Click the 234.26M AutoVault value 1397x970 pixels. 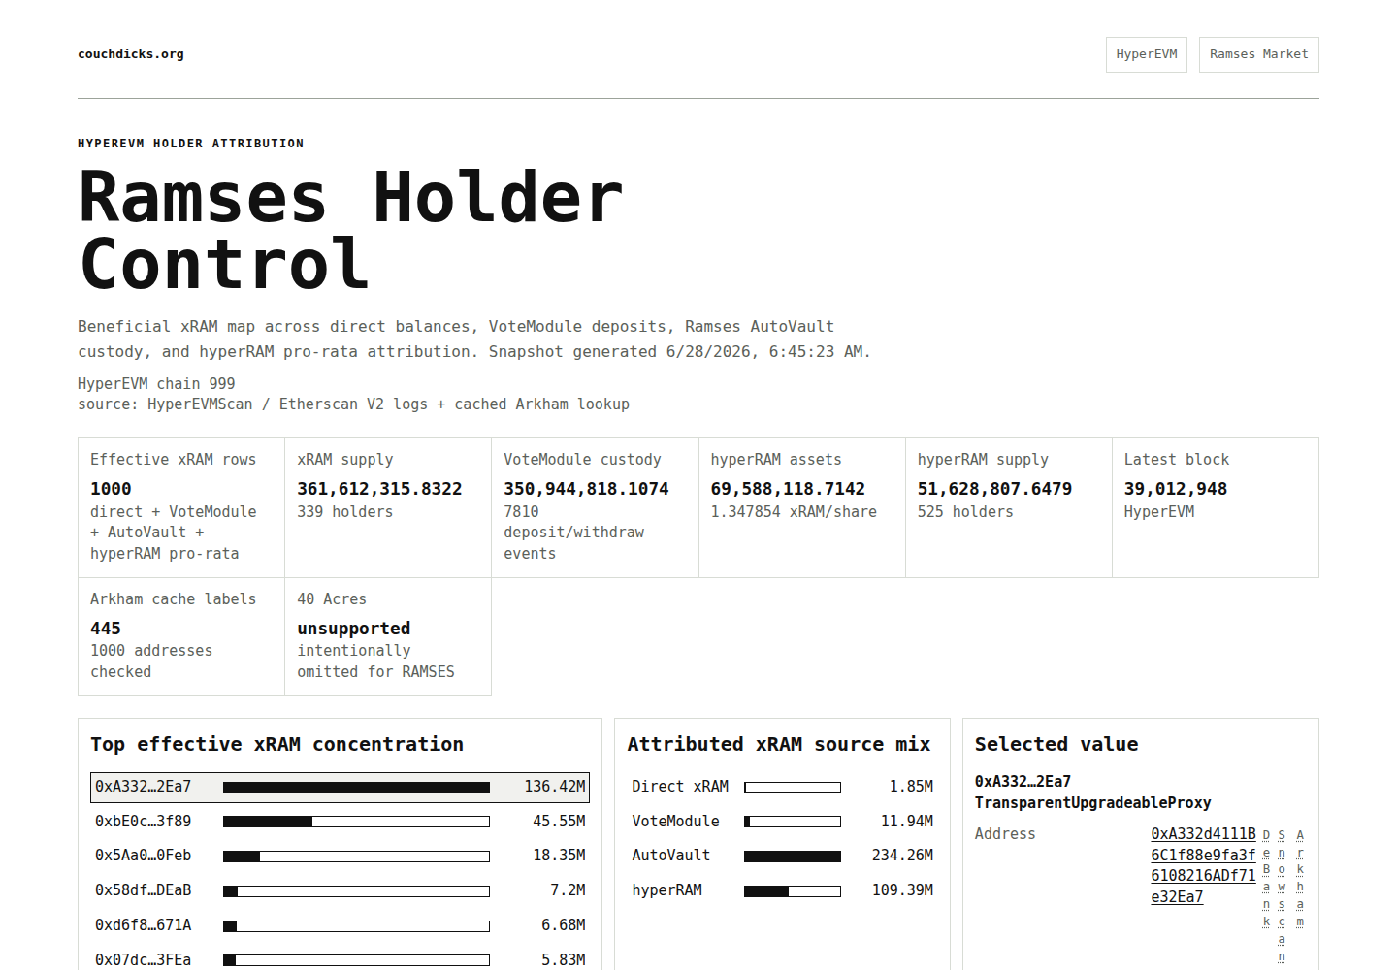coord(902,856)
